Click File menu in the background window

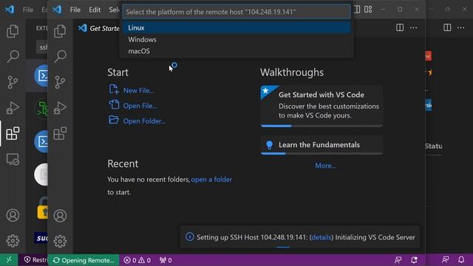[28, 10]
